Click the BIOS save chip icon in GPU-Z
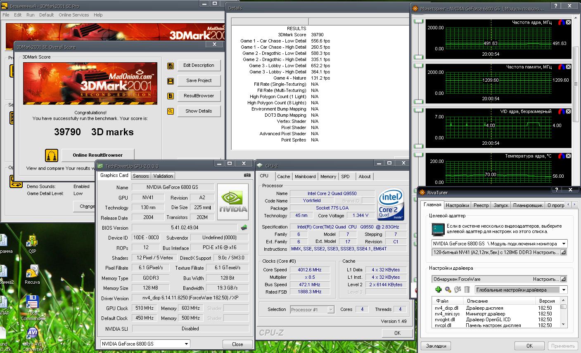The height and width of the screenshot is (353, 581). 244,228
